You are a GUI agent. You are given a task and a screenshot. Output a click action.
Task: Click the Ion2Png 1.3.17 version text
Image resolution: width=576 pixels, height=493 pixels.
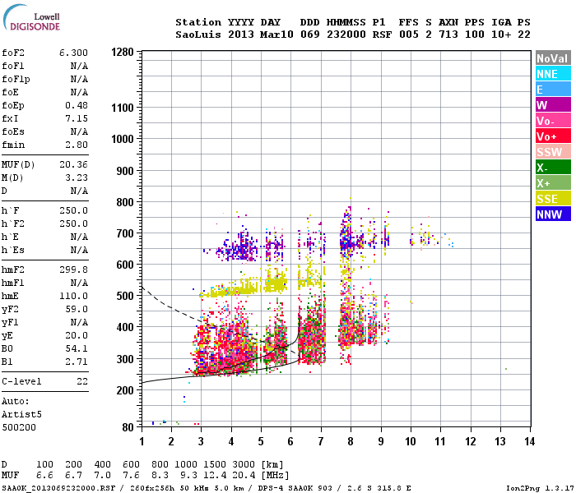click(x=540, y=488)
